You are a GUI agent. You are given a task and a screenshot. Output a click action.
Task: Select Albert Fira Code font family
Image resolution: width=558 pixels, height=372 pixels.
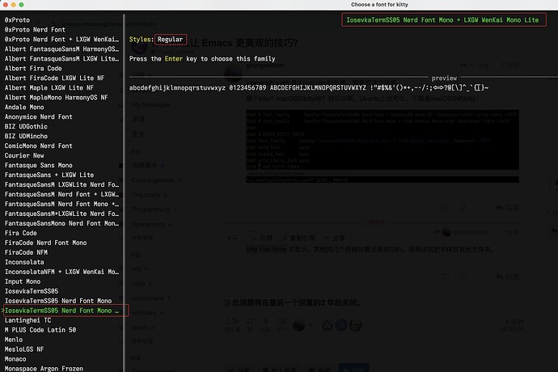point(32,69)
